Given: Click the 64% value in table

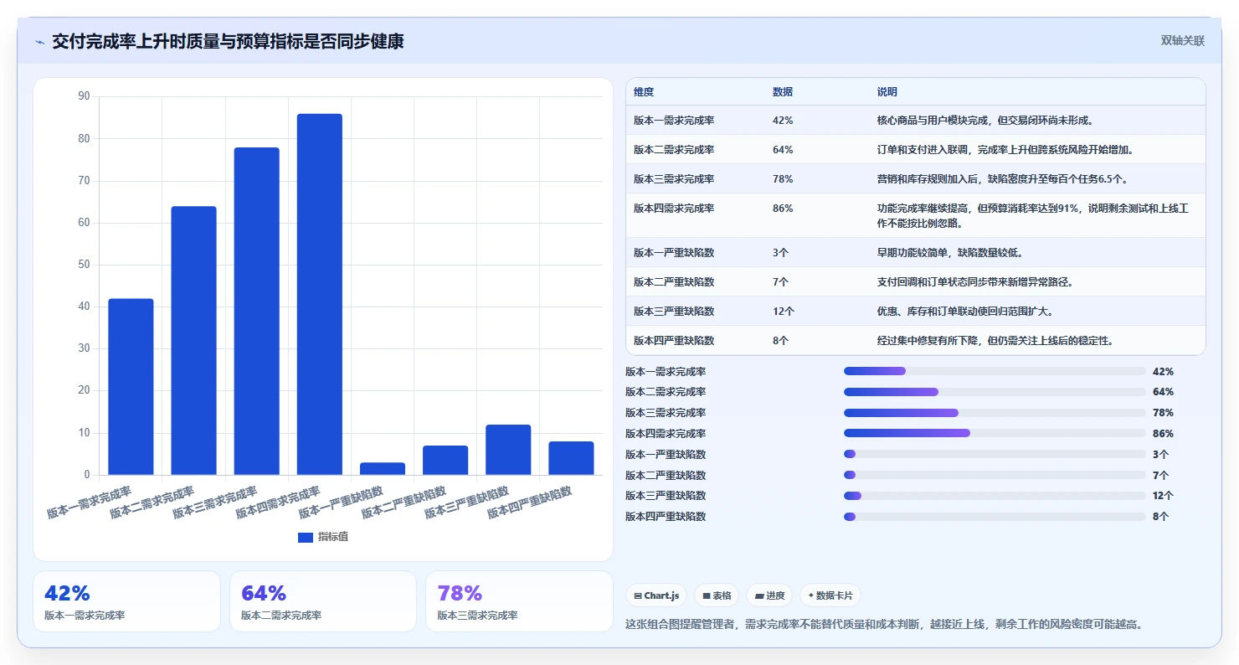Looking at the screenshot, I should [783, 150].
